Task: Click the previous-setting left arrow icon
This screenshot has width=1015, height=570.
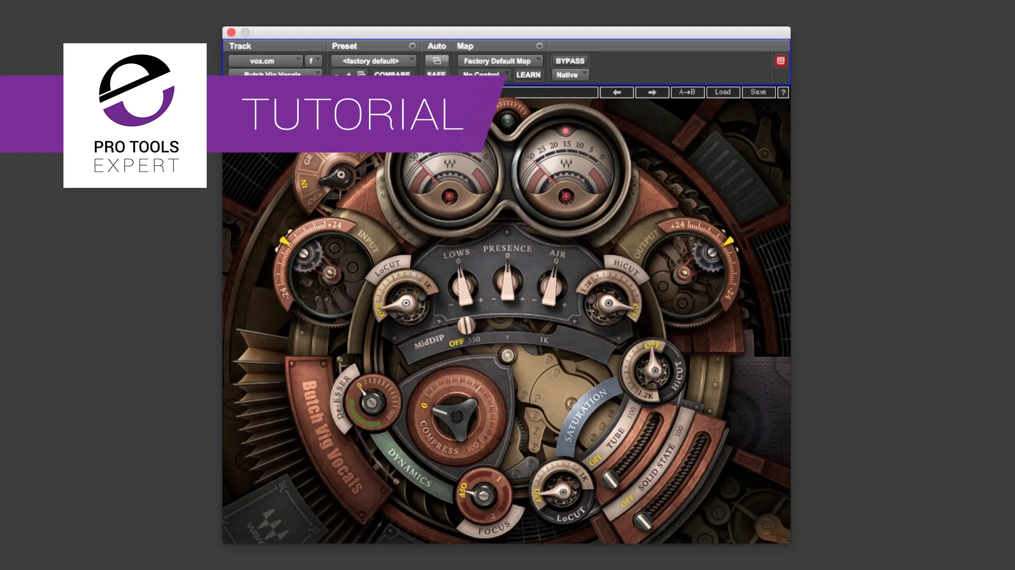Action: pos(616,92)
